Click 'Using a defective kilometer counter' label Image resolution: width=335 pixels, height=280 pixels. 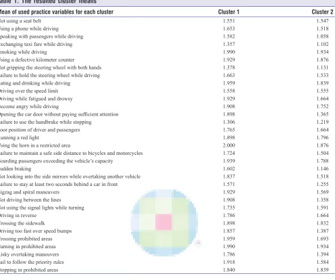coord(37,60)
